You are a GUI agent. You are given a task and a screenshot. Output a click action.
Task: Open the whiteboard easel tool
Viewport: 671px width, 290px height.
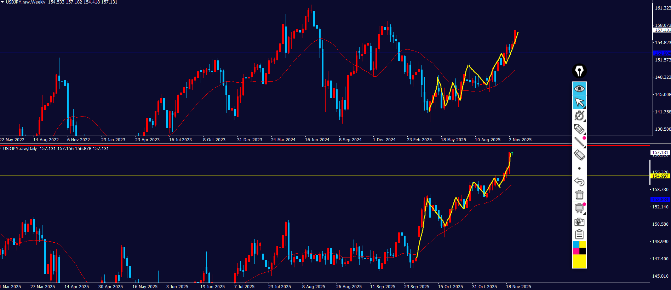click(579, 208)
